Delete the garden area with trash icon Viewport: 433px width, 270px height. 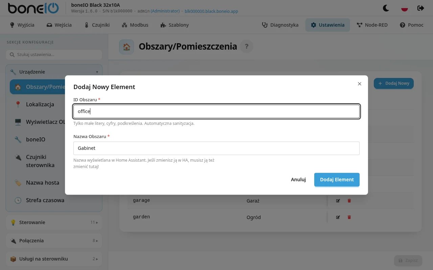(349, 217)
